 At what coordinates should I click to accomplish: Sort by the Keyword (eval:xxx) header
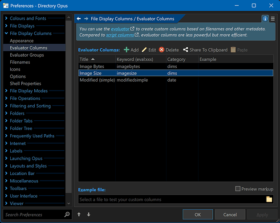click(141, 59)
